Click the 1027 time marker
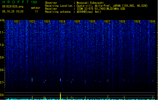 point(107,21)
